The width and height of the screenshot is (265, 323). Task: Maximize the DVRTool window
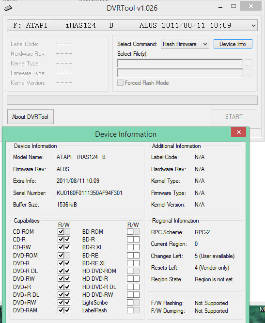click(x=234, y=6)
